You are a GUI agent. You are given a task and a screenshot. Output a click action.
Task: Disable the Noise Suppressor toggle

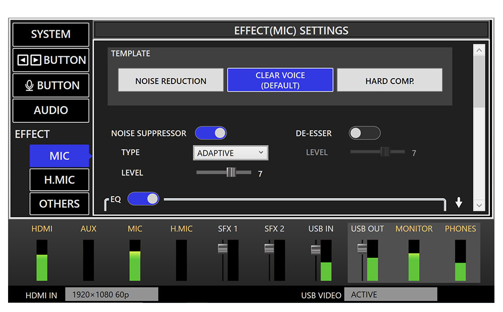[x=211, y=133]
